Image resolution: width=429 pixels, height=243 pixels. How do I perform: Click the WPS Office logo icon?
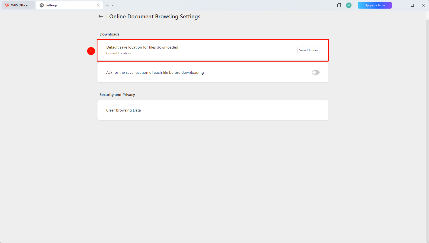click(x=7, y=5)
